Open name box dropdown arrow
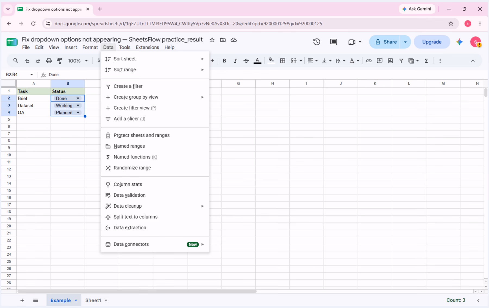Viewport: 489px width, 308px height. 32,75
